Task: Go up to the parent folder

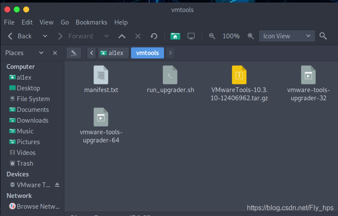Action: point(122,36)
